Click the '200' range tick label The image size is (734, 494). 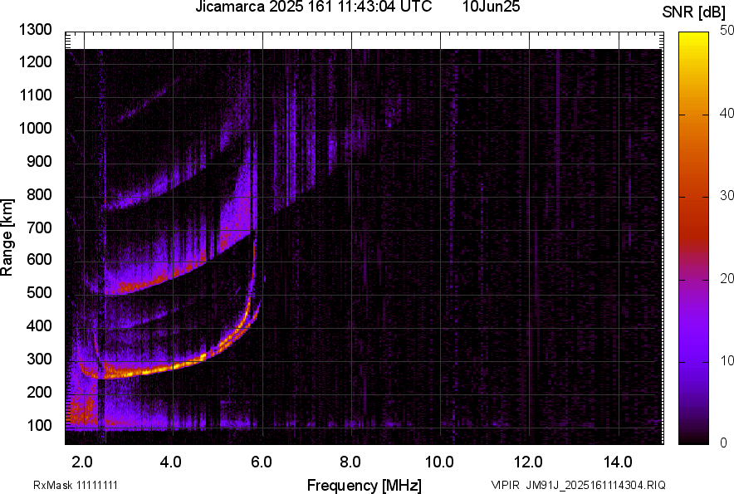tap(39, 392)
